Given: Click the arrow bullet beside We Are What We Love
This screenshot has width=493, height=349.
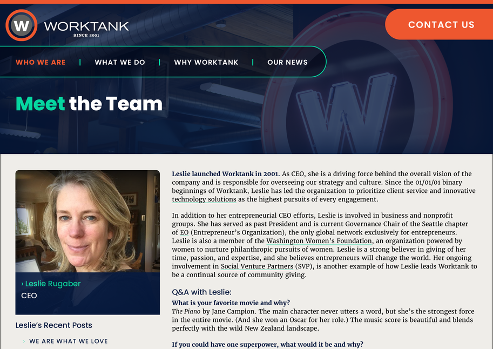Looking at the screenshot, I should (24, 341).
